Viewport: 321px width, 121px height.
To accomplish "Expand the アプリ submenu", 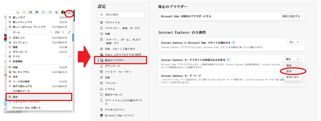I will coord(39,56).
